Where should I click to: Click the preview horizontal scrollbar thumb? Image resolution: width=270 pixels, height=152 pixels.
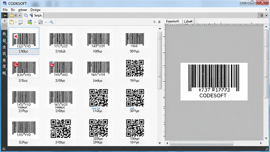pos(201,143)
